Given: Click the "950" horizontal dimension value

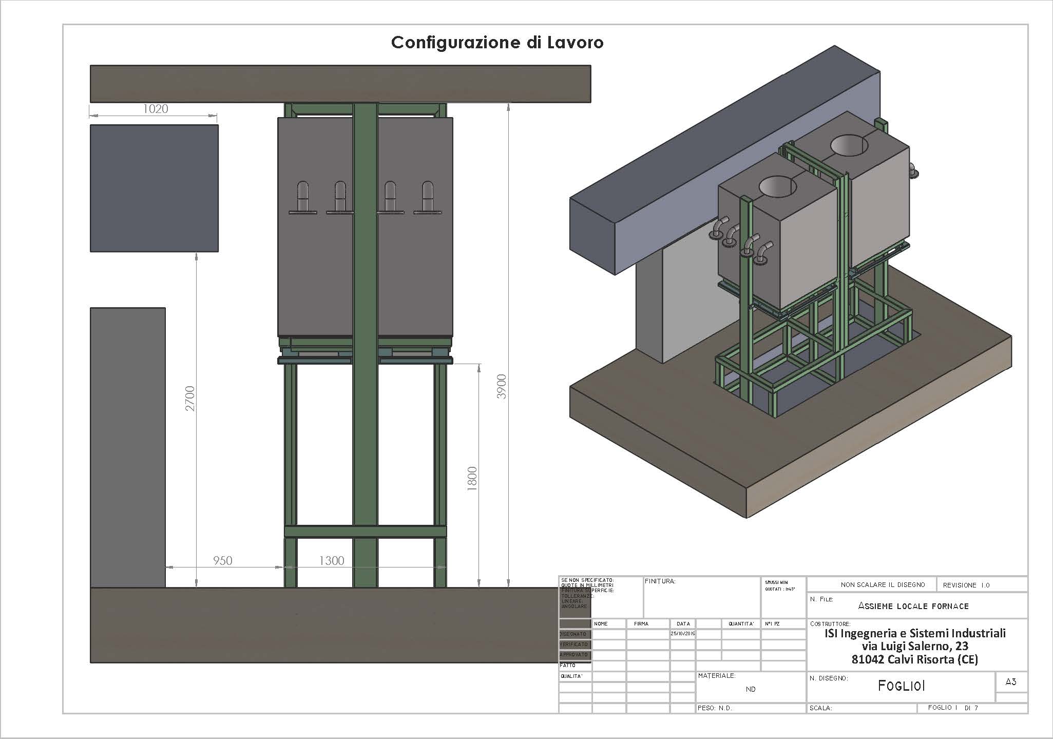Looking at the screenshot, I should 223,560.
